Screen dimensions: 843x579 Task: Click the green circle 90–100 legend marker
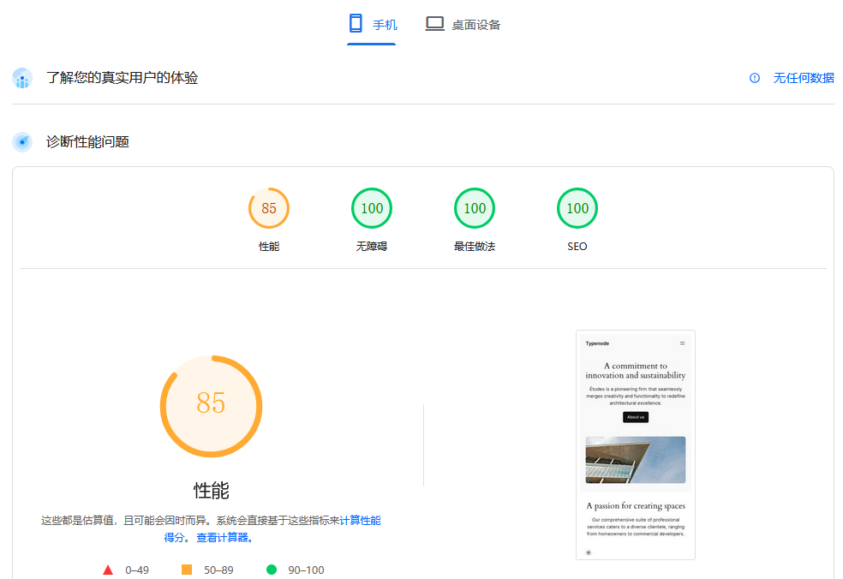coord(272,570)
